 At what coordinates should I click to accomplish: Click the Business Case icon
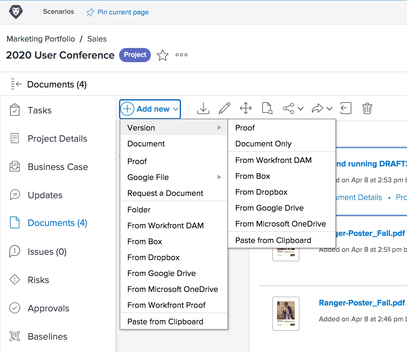pos(15,166)
